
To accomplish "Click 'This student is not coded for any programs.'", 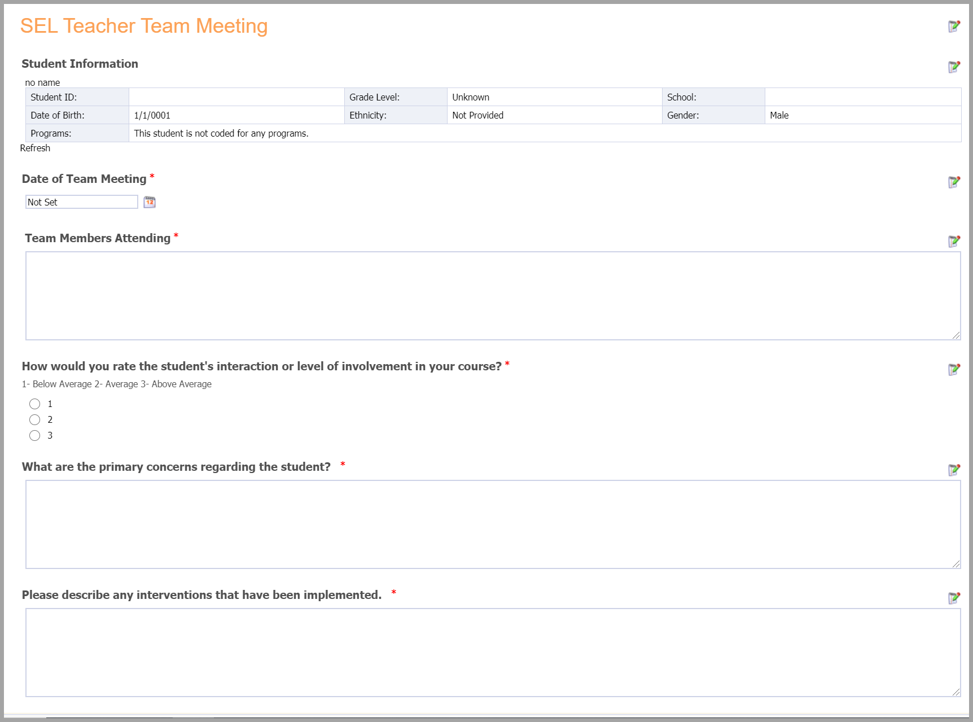I will point(221,133).
